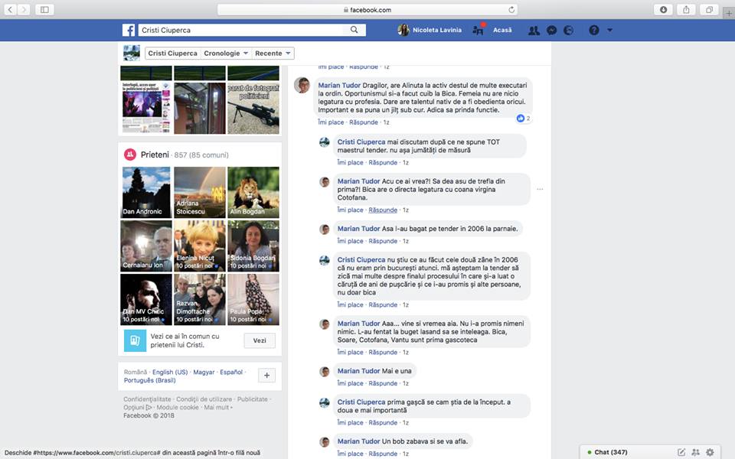Click the create group icon in Chat bar

(695, 452)
